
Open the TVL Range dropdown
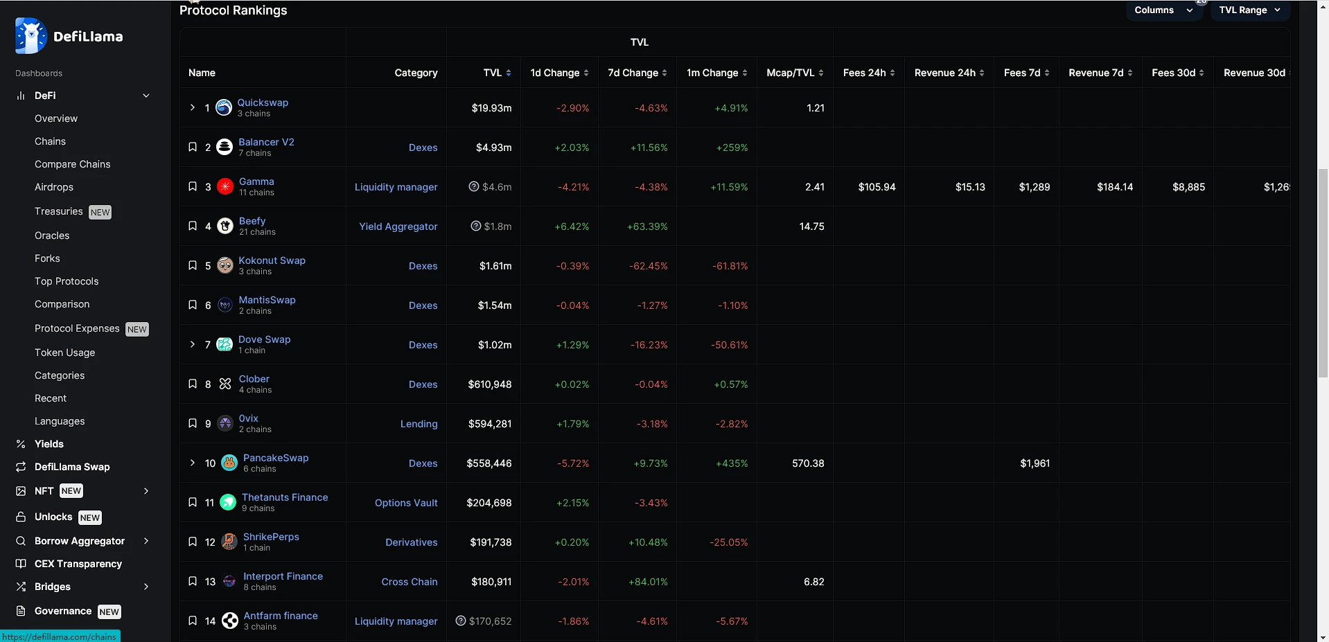(x=1249, y=10)
